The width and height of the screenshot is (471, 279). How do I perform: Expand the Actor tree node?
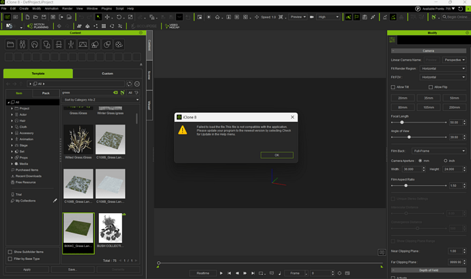[12, 114]
